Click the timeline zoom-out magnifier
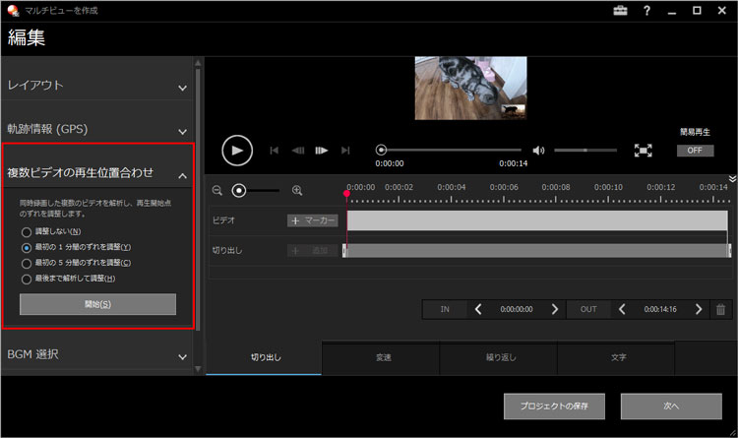The width and height of the screenshot is (738, 438). (217, 190)
